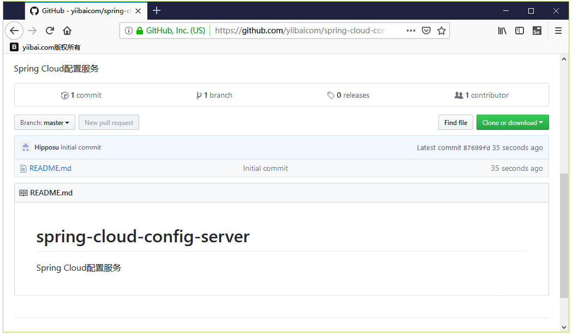Toggle the sidebar view icon
The image size is (572, 334).
(520, 31)
